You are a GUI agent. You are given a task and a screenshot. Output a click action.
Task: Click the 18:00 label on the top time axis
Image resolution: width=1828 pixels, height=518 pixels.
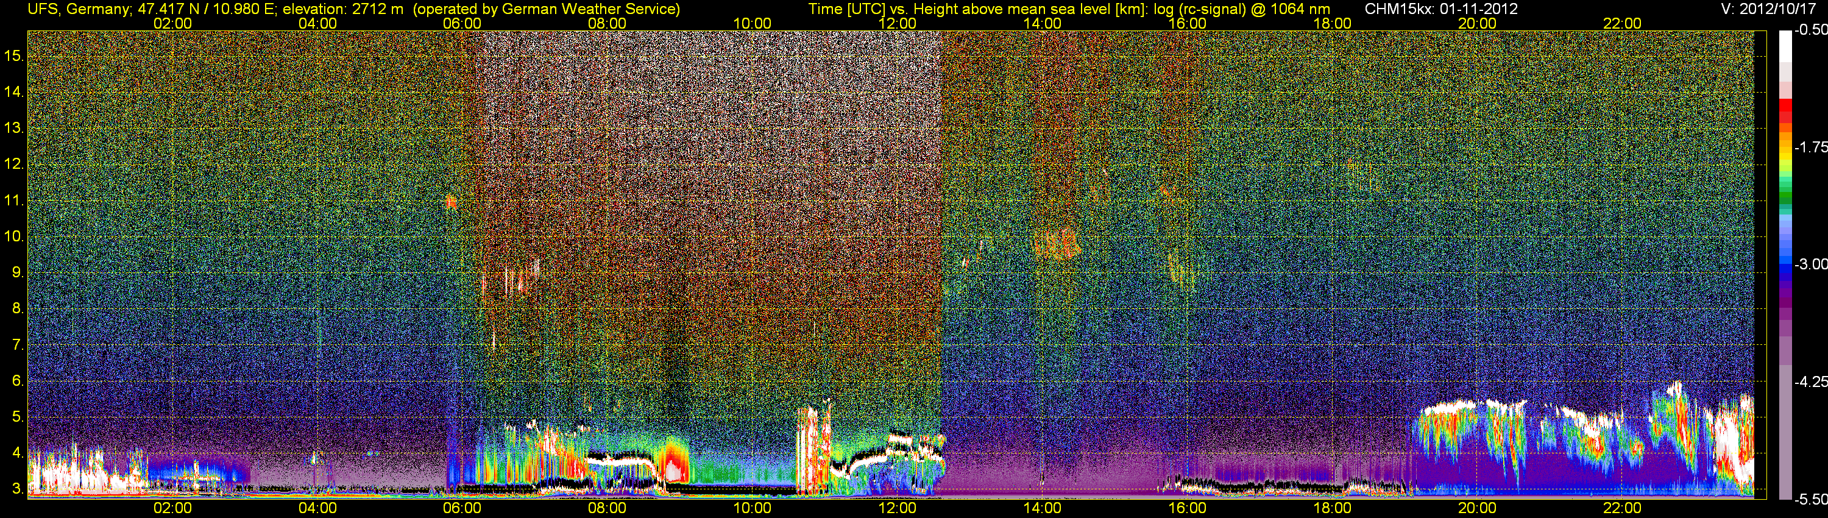click(1332, 23)
